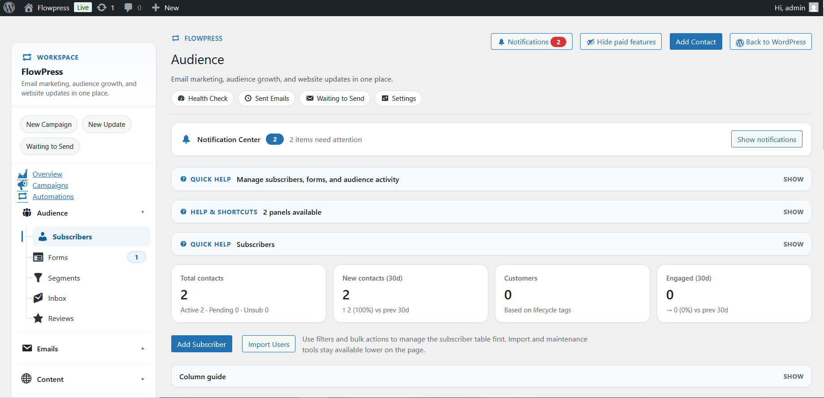Click the Forms list icon
Screen dimensions: 824x398
[x=38, y=257]
